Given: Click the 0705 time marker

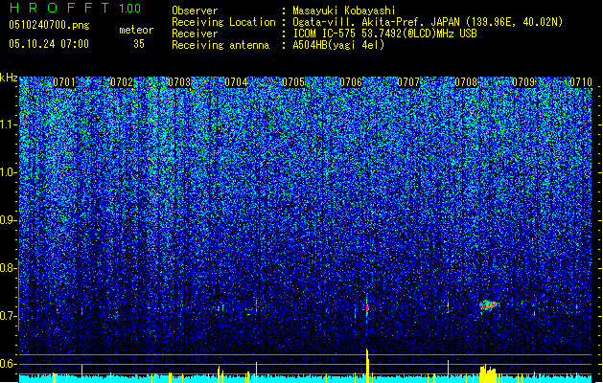Looking at the screenshot, I should (x=293, y=82).
